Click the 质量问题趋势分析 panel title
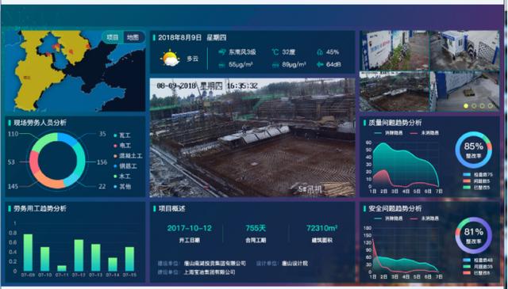The height and width of the screenshot is (289, 508). (395, 123)
